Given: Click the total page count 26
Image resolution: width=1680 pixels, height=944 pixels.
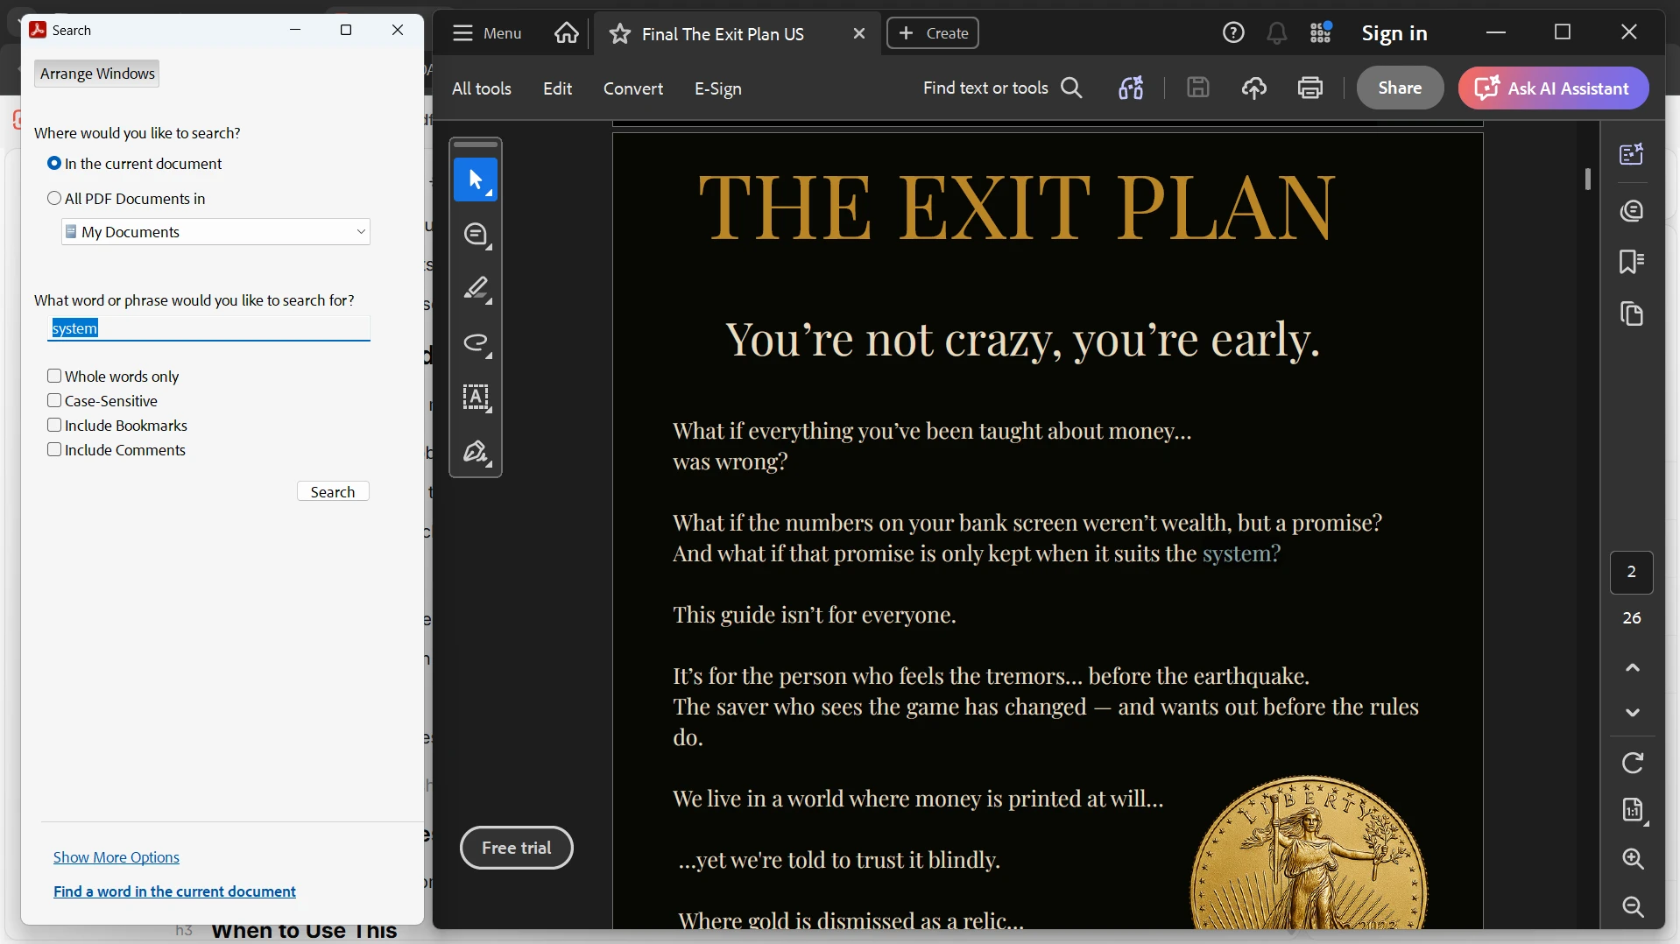Looking at the screenshot, I should 1632,617.
